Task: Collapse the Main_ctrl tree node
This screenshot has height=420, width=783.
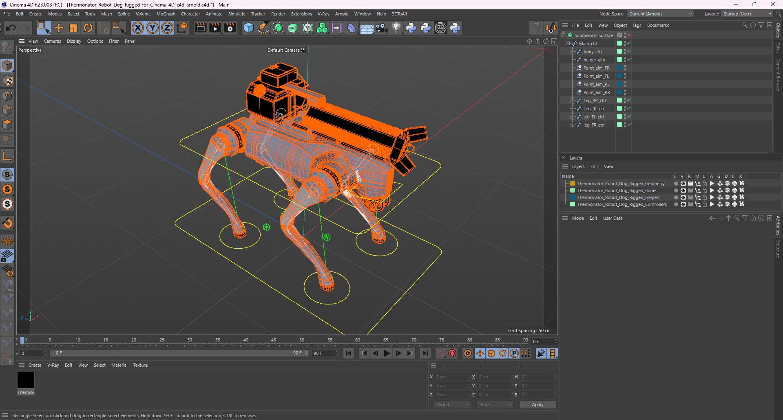Action: [568, 44]
